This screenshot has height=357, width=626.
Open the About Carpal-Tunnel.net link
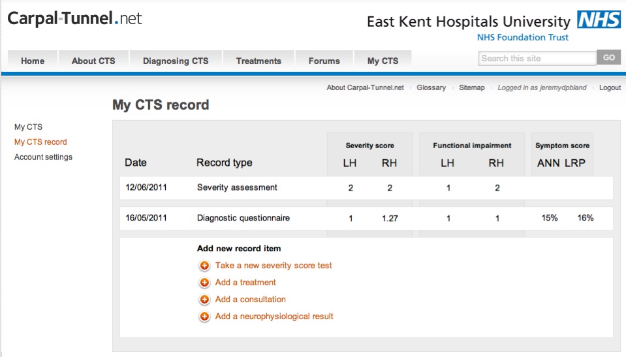click(x=366, y=87)
